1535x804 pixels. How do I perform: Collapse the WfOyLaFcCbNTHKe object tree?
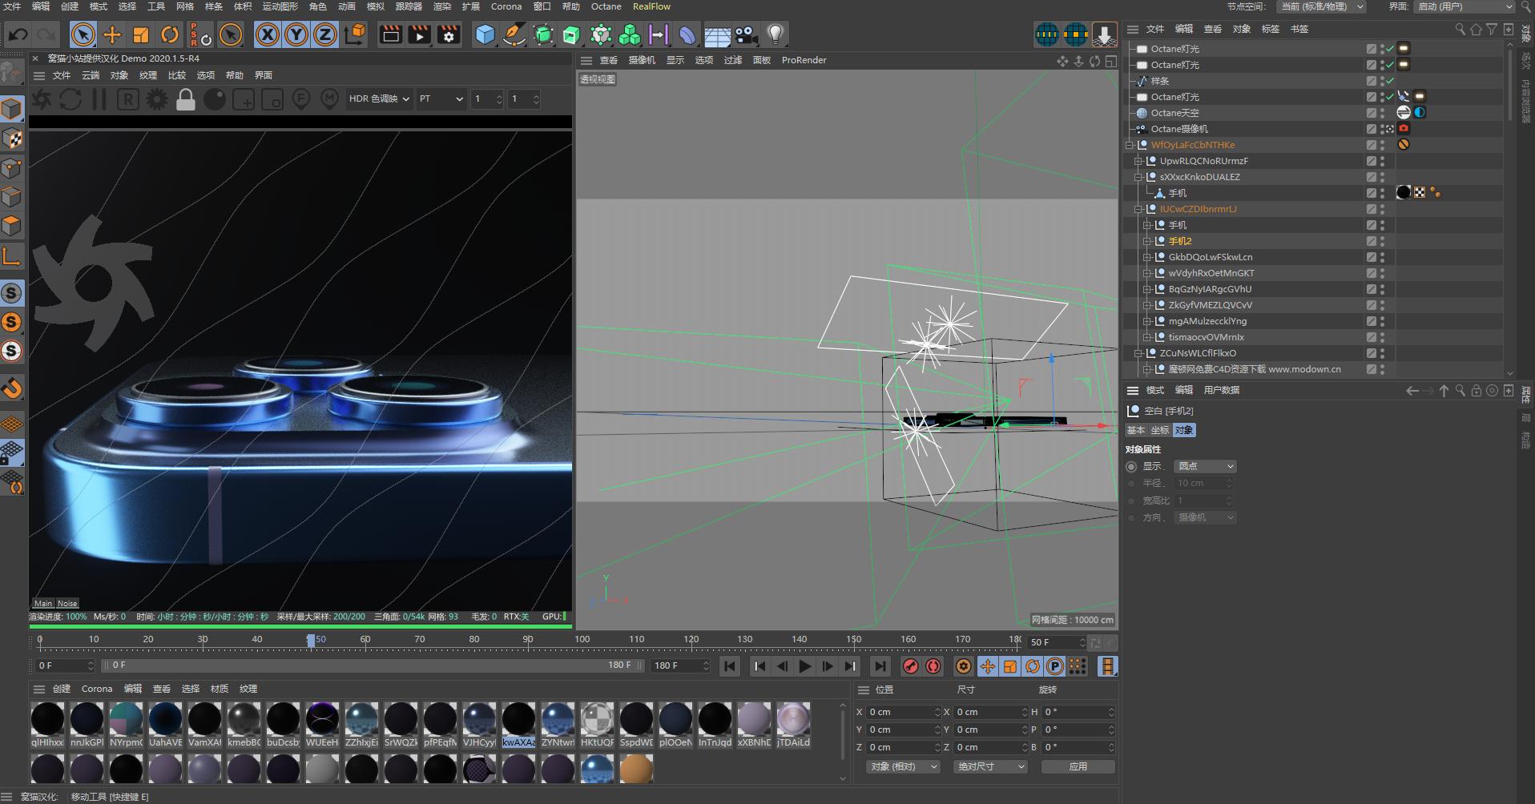[x=1130, y=145]
